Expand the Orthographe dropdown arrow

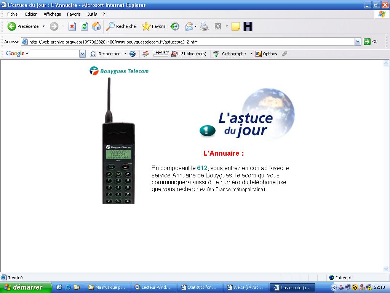coord(251,54)
